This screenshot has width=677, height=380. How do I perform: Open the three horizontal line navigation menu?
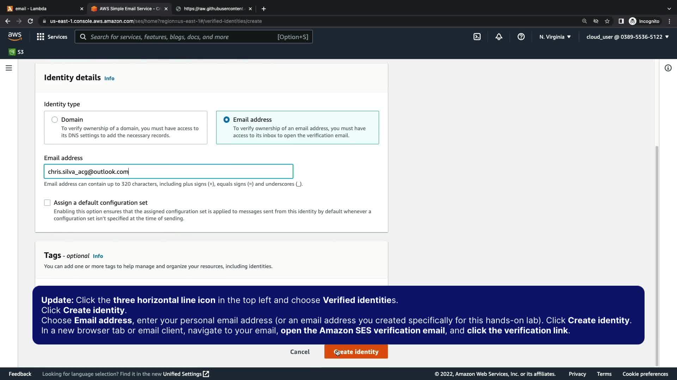[9, 68]
